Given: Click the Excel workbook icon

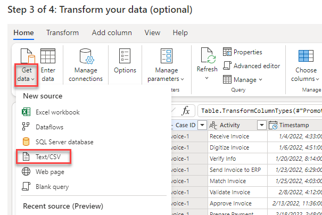Looking at the screenshot, I should pos(26,112).
